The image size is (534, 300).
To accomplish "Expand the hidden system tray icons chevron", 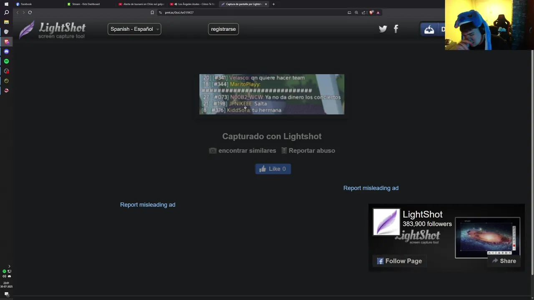I will [9, 266].
